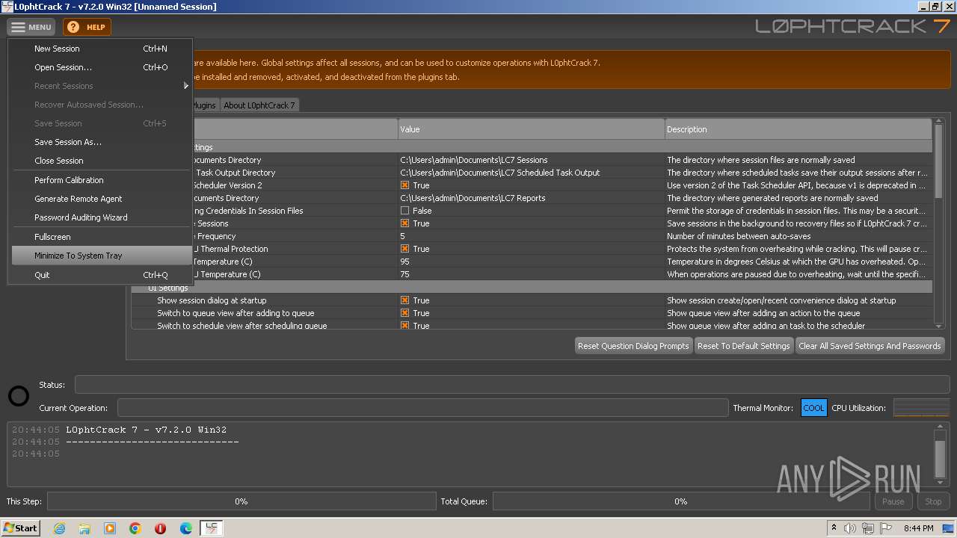Open Opera browser from taskbar

point(161,528)
